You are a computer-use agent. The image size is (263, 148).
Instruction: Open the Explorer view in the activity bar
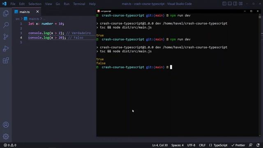point(6,13)
